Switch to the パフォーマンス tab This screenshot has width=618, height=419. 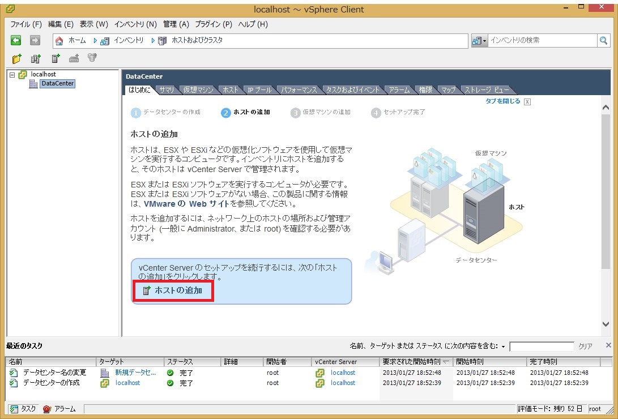tap(299, 90)
